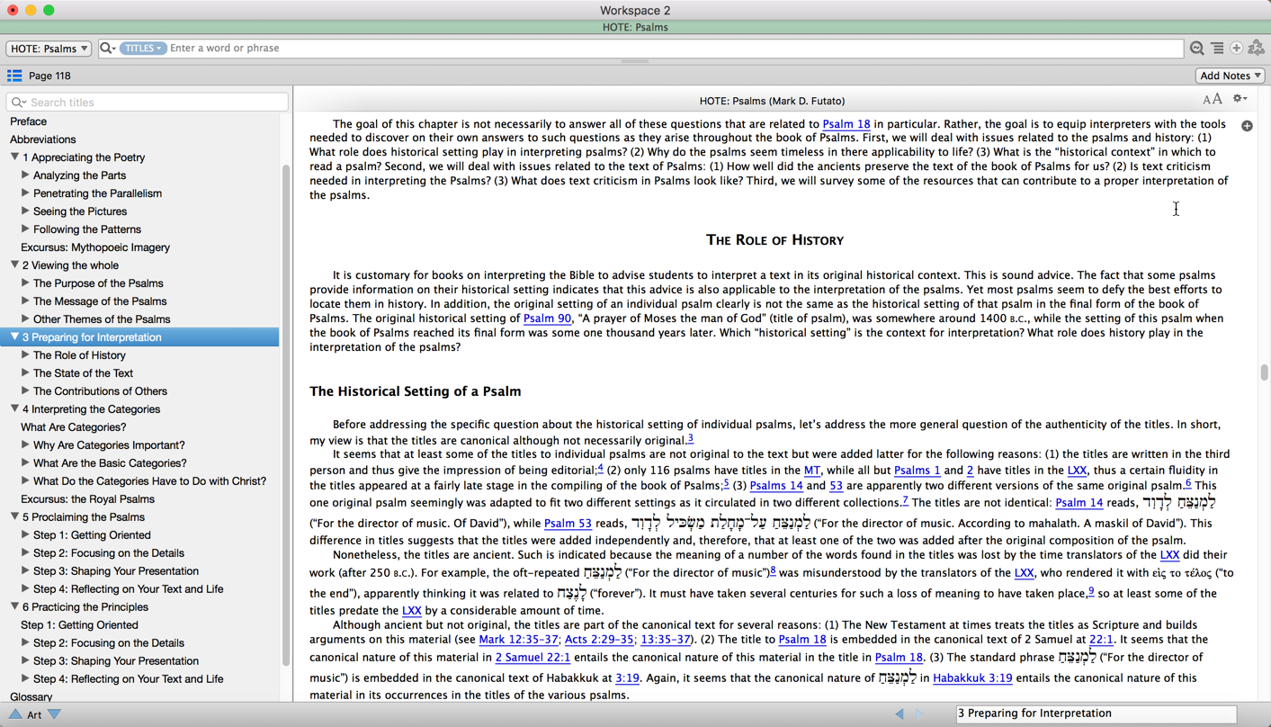The width and height of the screenshot is (1271, 727).
Task: Open the HOTE: Psalms module dropdown
Action: click(x=49, y=49)
